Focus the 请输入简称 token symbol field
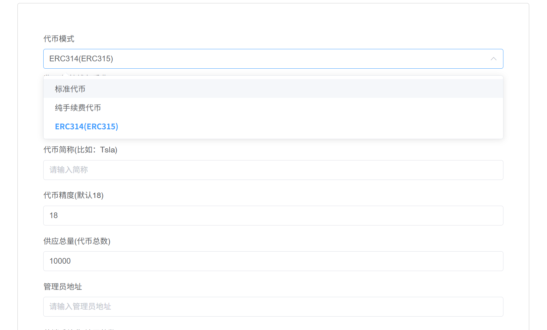 [x=273, y=170]
